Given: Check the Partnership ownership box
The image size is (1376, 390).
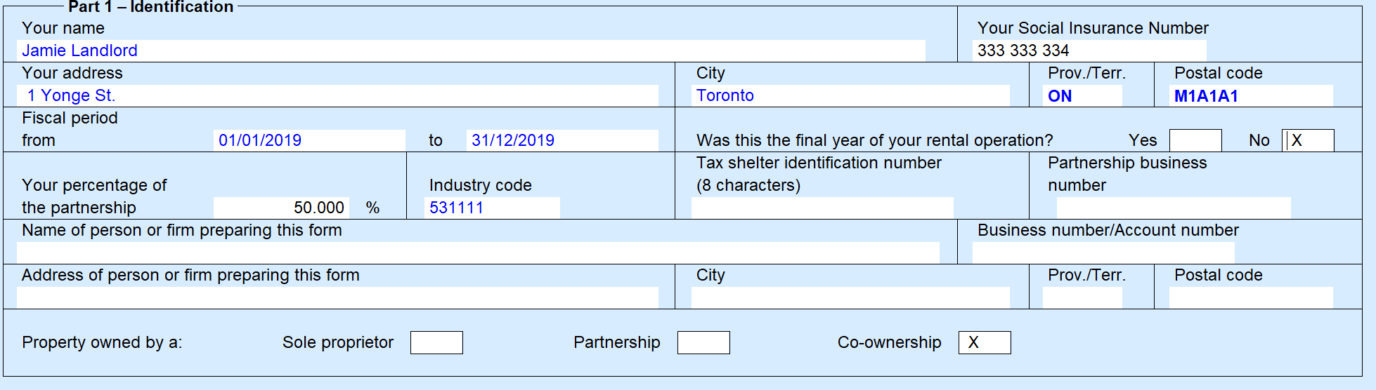Looking at the screenshot, I should (x=703, y=342).
